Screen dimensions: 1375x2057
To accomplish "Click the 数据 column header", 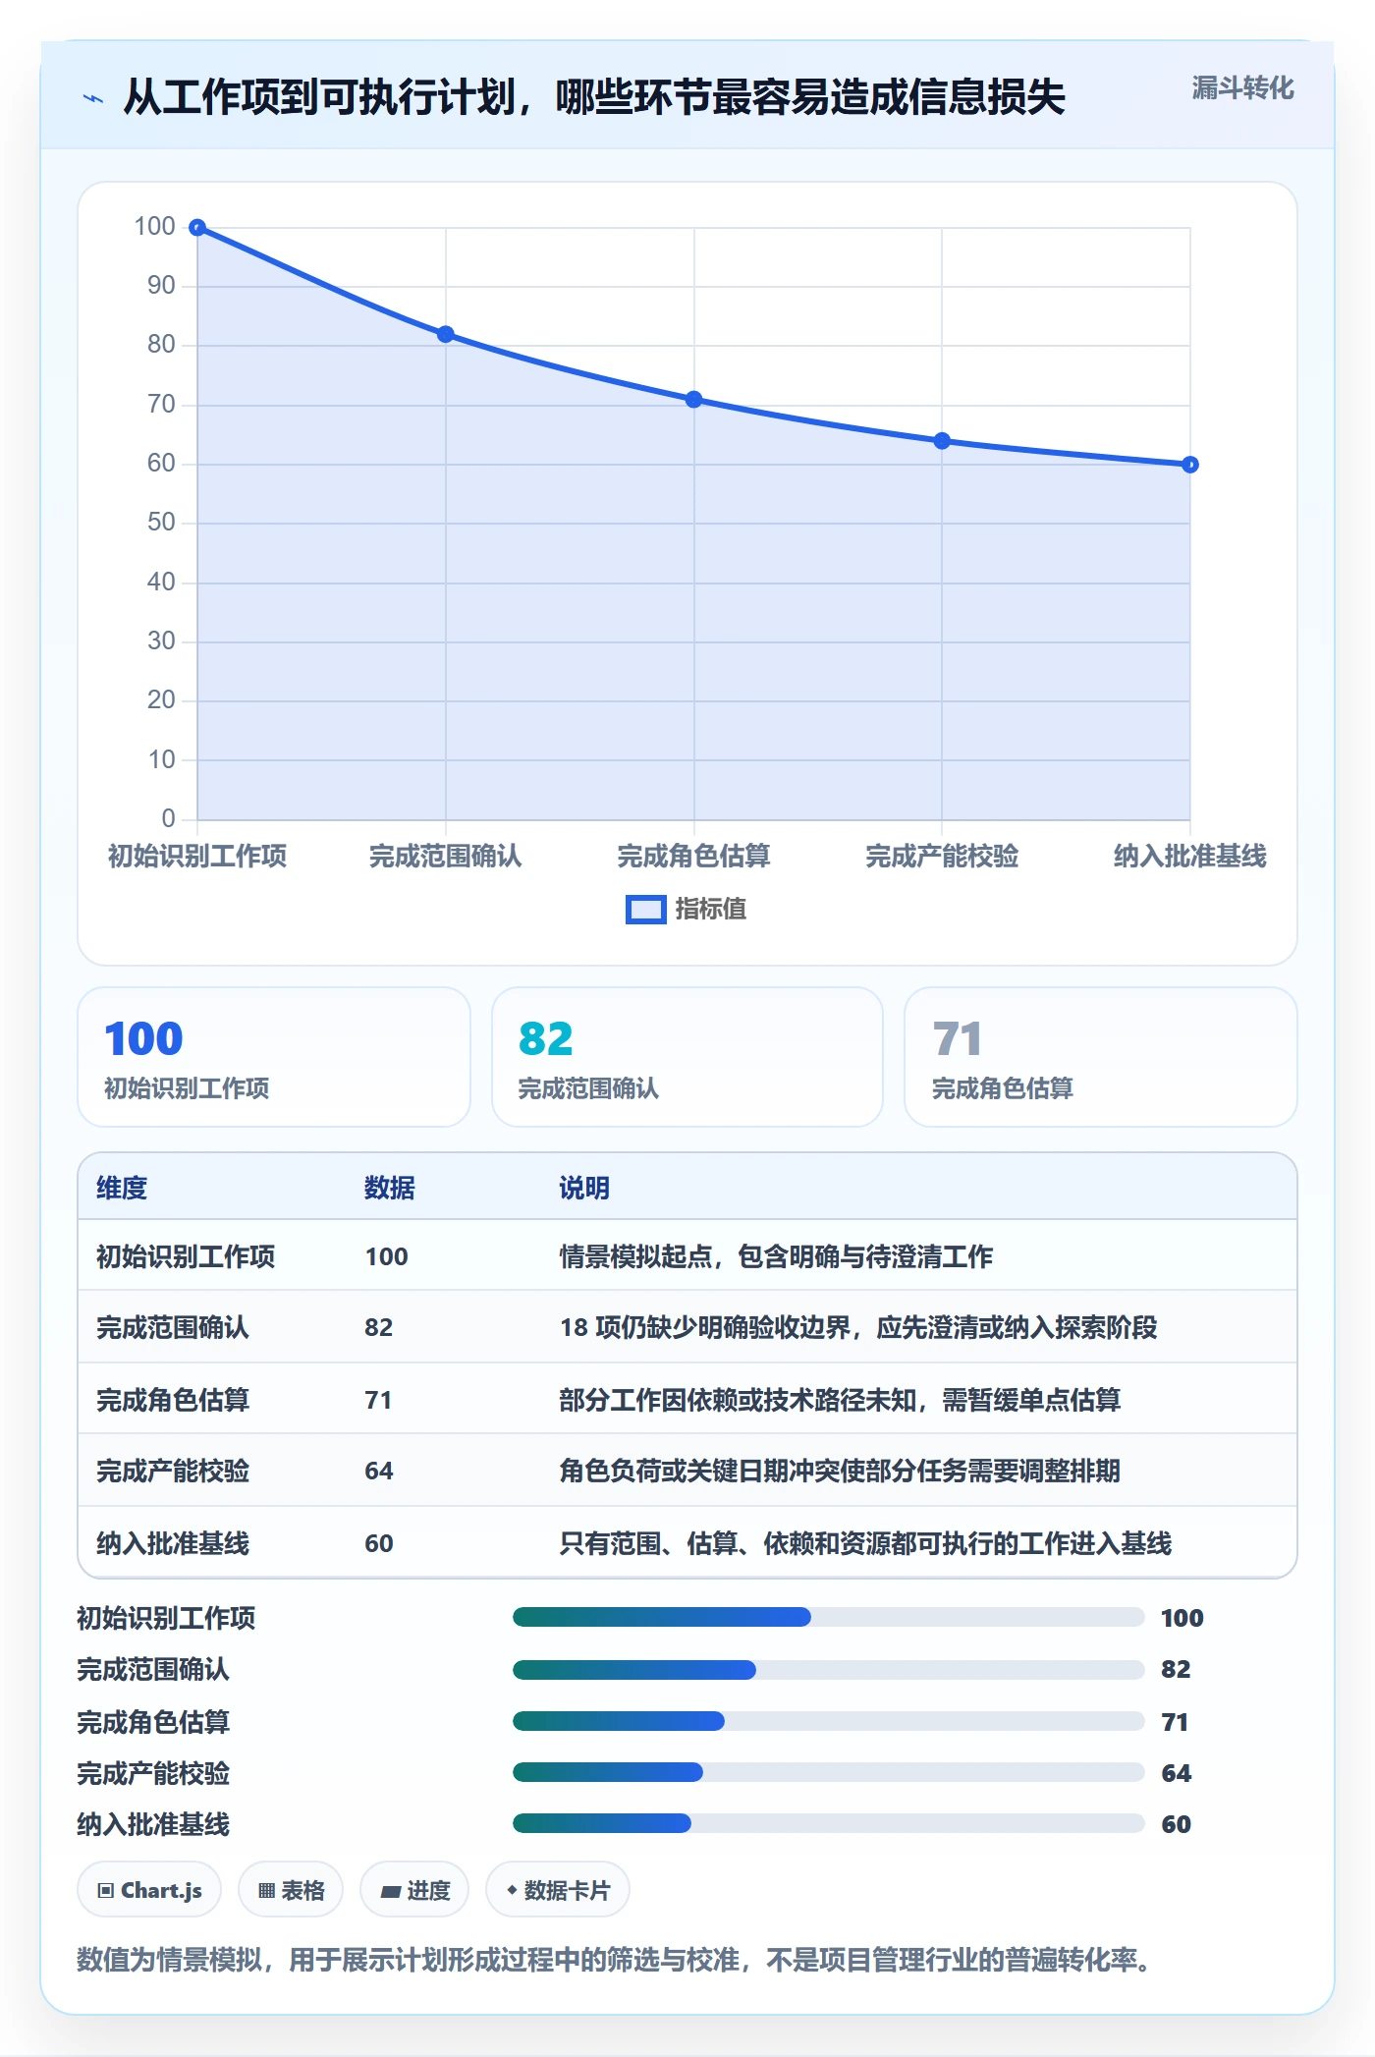I will (390, 1188).
